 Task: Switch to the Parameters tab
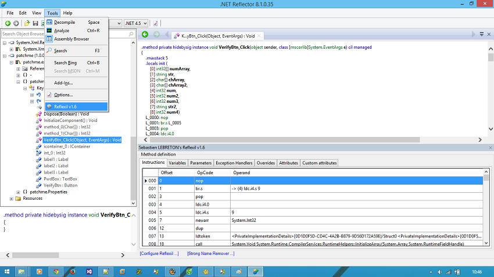click(x=201, y=163)
